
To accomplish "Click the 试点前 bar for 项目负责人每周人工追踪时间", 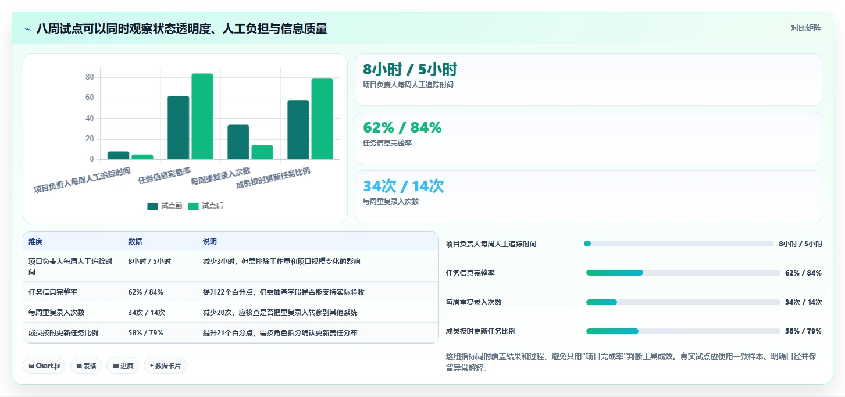I will point(119,155).
